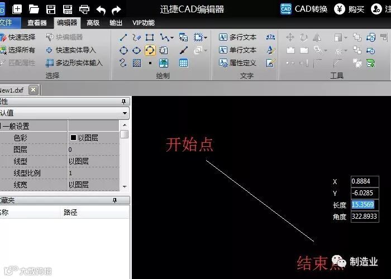The image size is (391, 279).
Task: Open the 文件 menu
Action: [8, 23]
